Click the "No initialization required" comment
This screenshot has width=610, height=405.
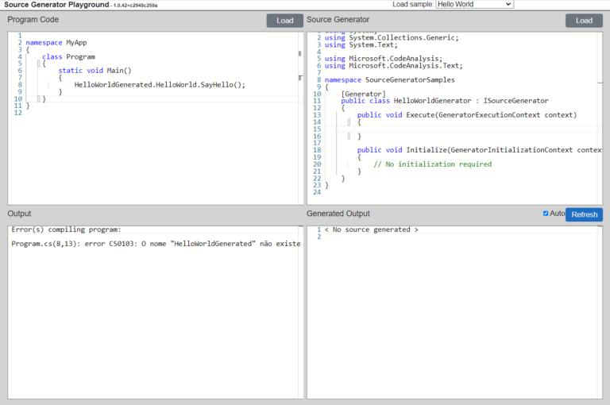click(x=432, y=164)
